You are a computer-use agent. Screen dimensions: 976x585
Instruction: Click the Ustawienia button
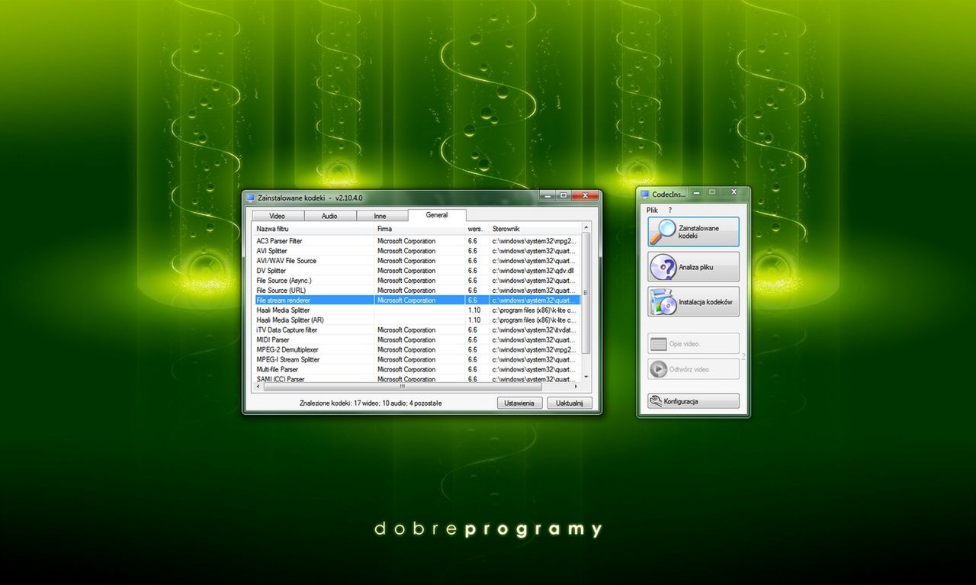pos(520,403)
